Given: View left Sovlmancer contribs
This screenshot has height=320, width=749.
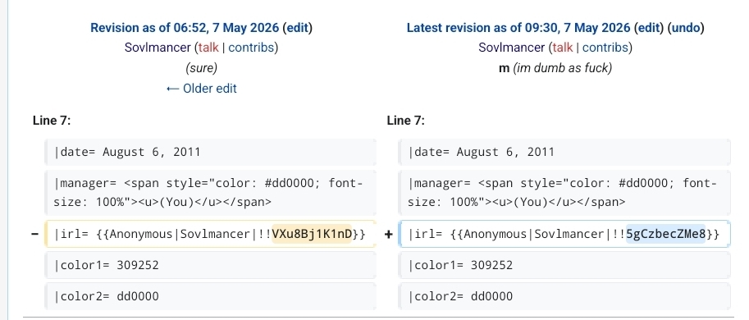Looking at the screenshot, I should [x=251, y=48].
